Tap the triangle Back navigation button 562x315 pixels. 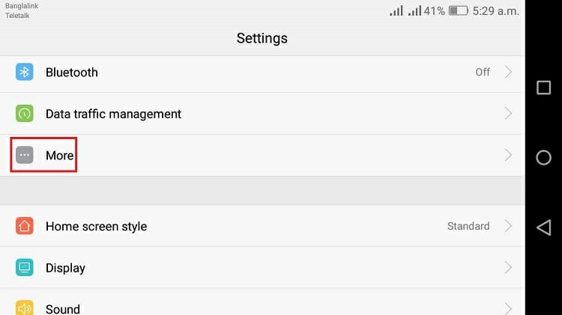(543, 227)
